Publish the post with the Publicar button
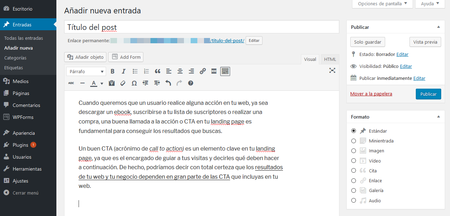 (428, 94)
